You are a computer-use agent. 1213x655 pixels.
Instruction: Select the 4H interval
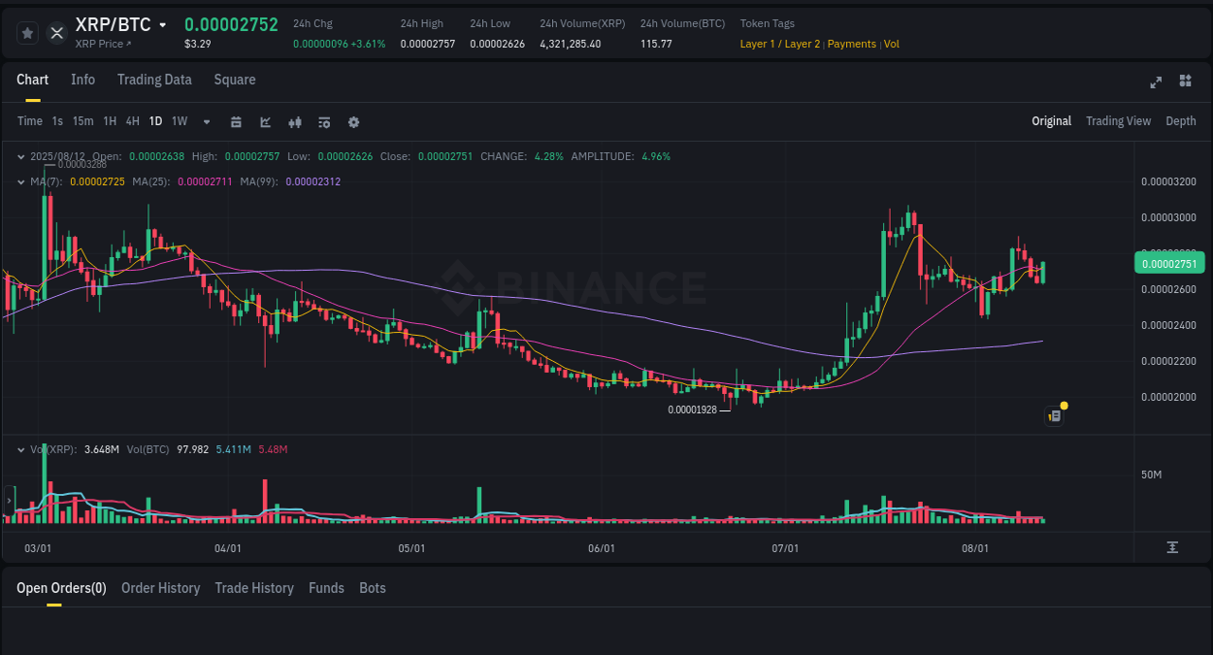tap(133, 121)
